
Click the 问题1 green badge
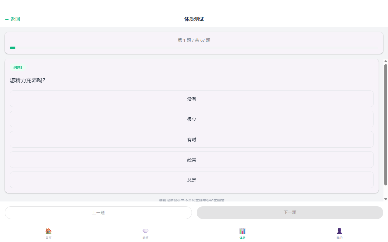18,68
